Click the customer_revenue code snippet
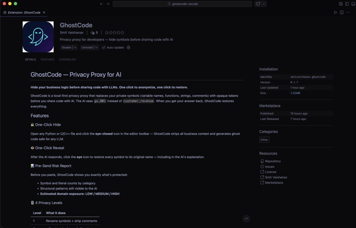 (138, 101)
